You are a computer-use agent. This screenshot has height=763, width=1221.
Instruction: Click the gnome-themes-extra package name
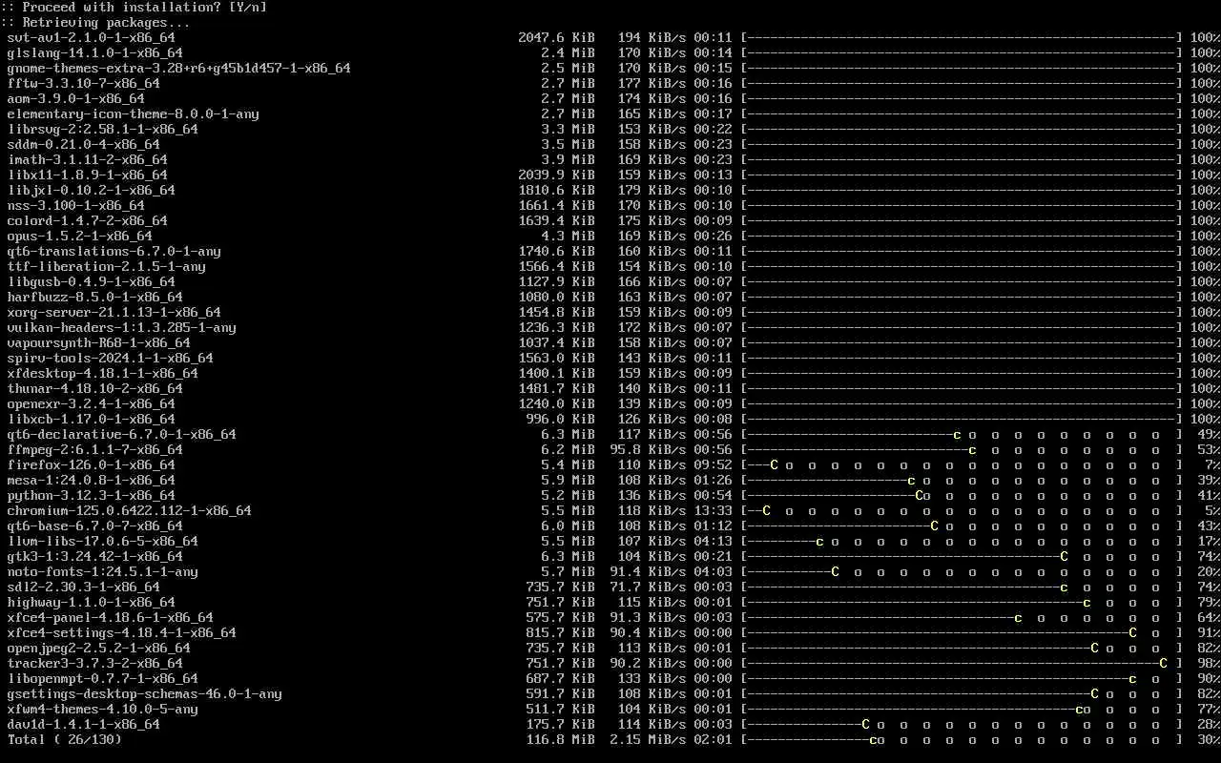[x=179, y=69]
